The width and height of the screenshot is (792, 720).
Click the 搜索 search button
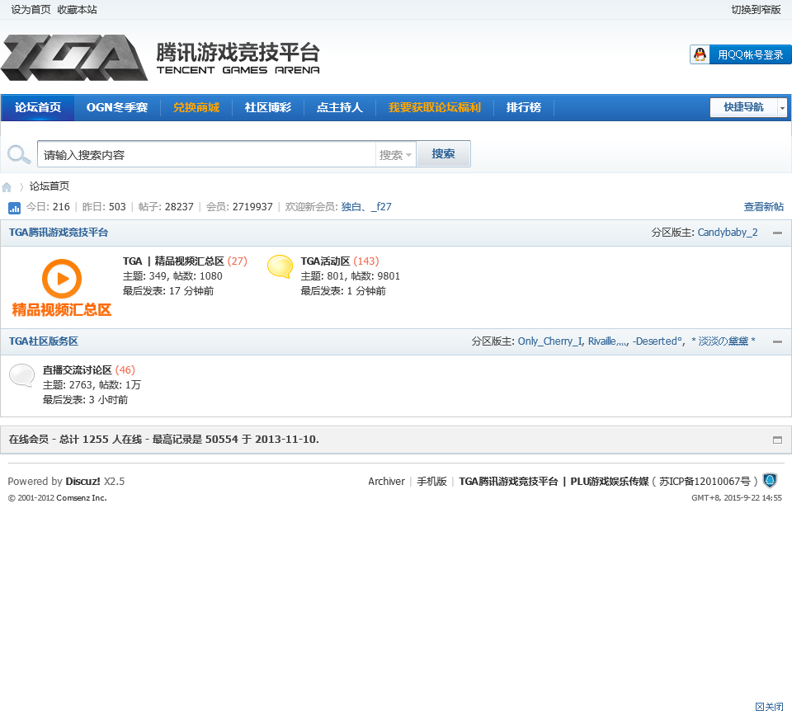pyautogui.click(x=443, y=154)
